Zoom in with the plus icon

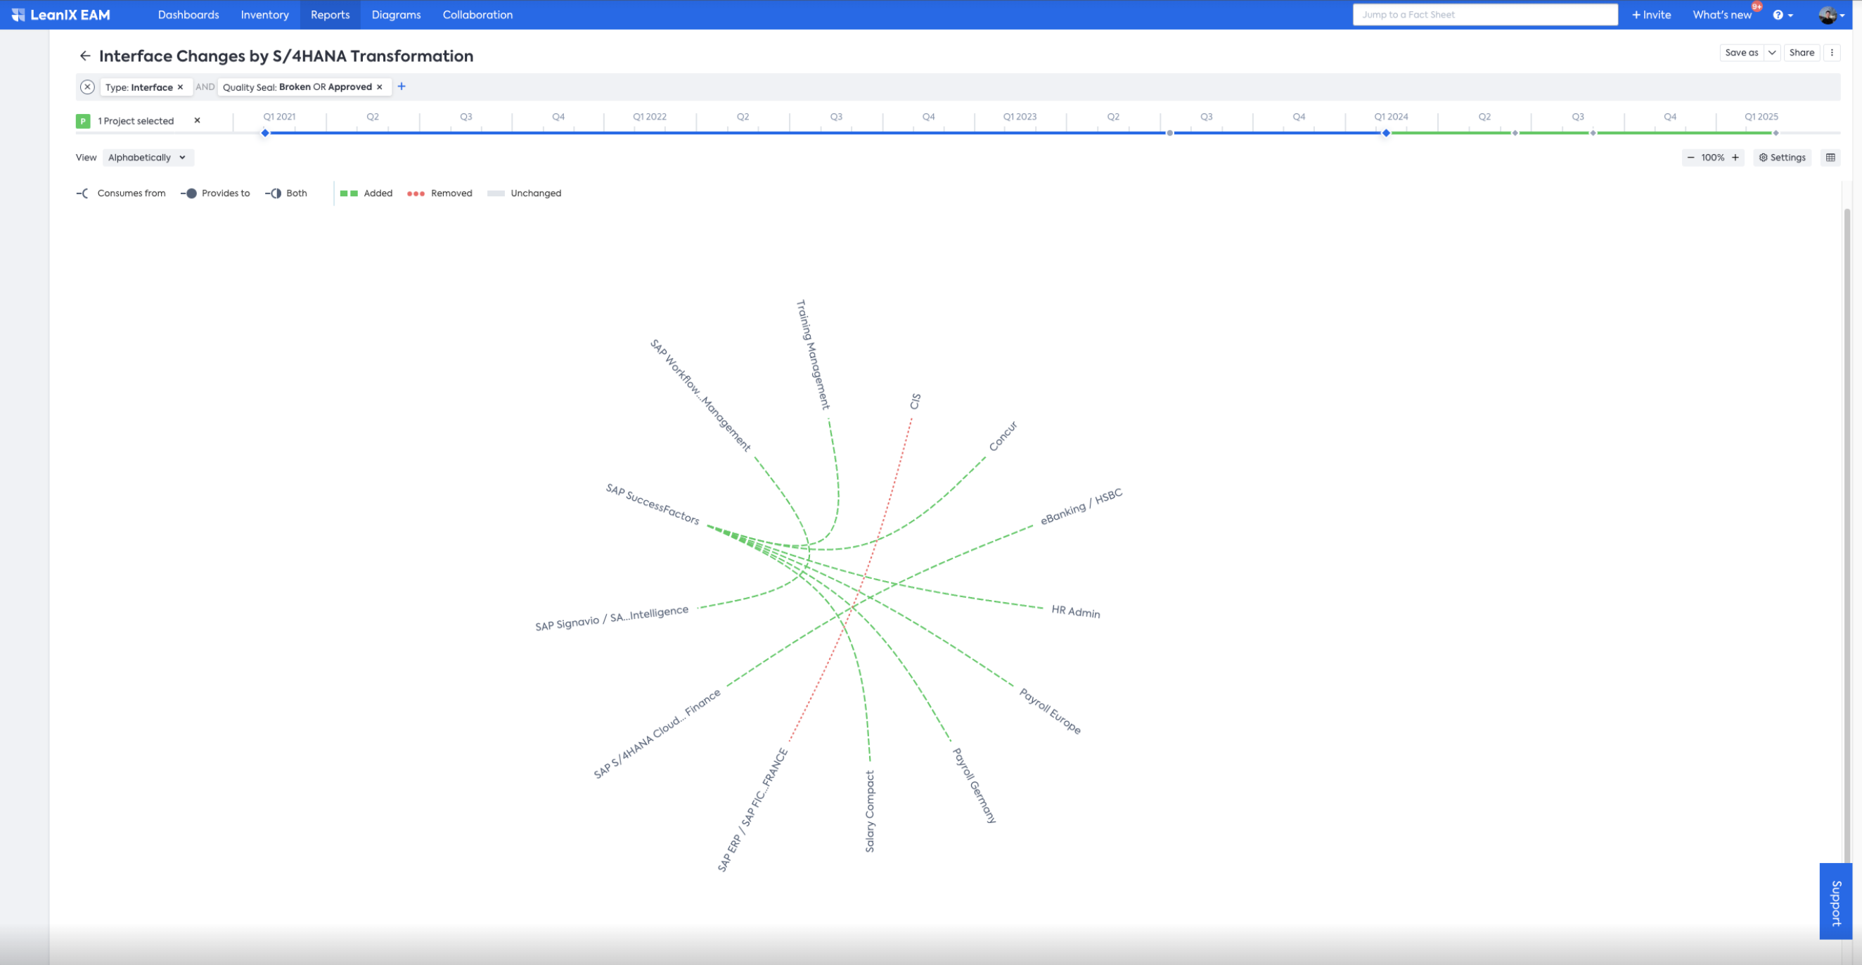click(1735, 158)
